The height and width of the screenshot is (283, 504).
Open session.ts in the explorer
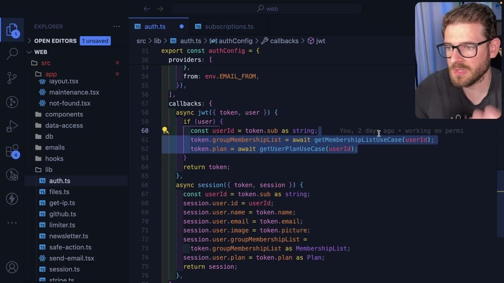[64, 269]
